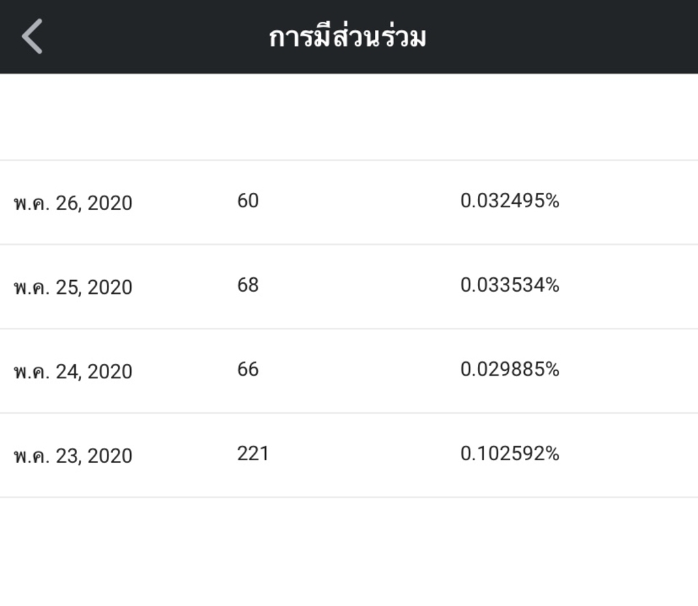The image size is (698, 606).
Task: Select the พ.ค. 26, 2020 date
Action: click(73, 203)
